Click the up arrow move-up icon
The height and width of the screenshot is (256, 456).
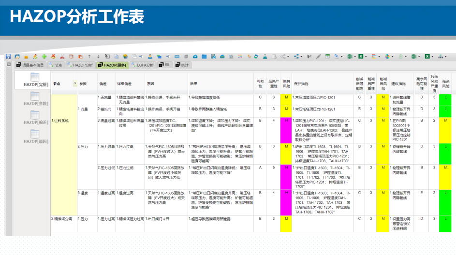[x=89, y=57]
